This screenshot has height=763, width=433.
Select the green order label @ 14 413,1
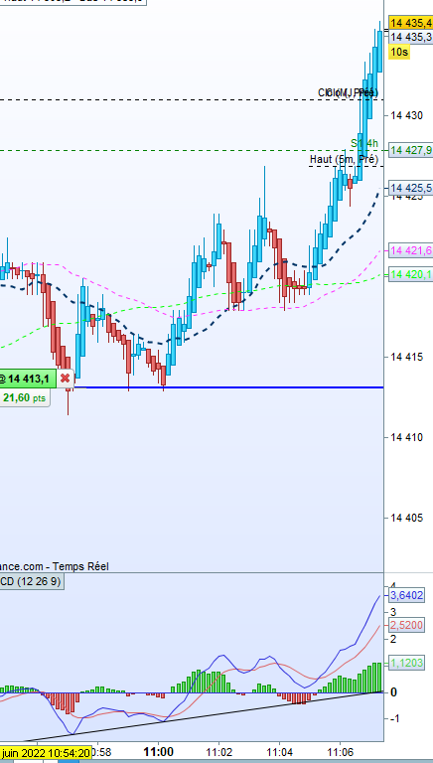point(28,379)
